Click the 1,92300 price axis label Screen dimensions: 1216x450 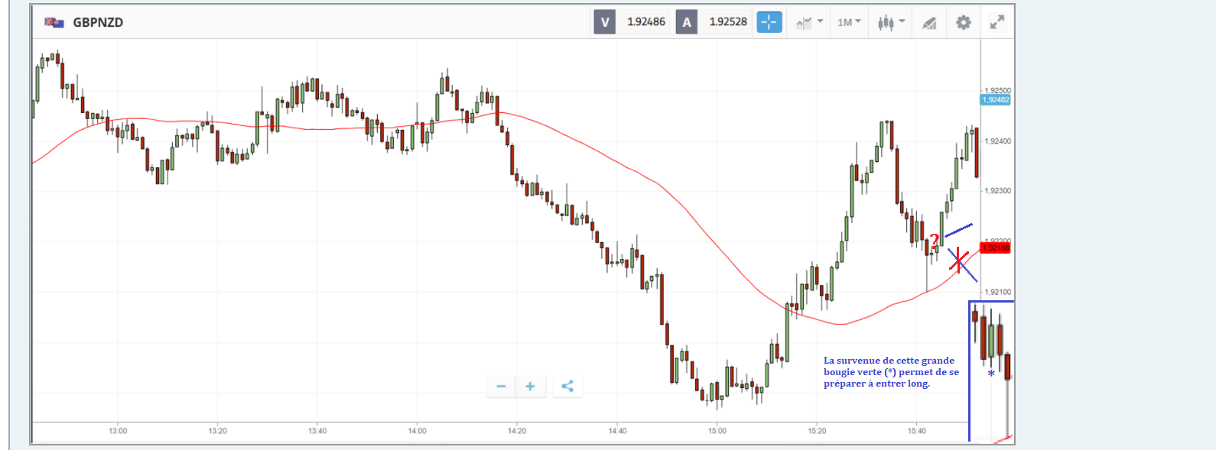tap(997, 191)
